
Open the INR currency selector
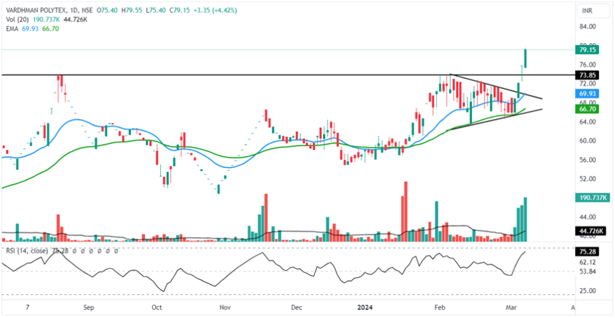587,11
